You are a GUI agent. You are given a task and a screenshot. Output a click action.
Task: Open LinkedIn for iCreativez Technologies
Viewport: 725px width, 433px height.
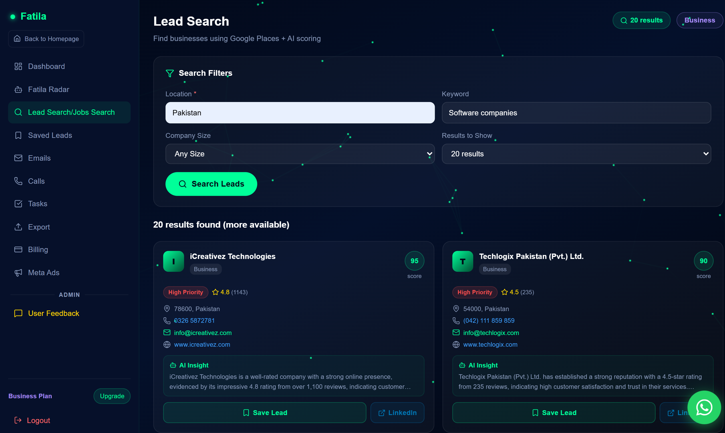click(x=397, y=412)
